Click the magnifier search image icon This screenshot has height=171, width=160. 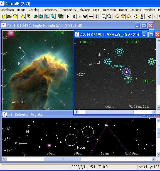pyautogui.click(x=53, y=16)
